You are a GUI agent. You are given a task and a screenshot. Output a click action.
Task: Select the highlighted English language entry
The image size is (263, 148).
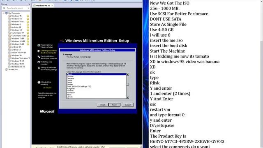[96, 74]
